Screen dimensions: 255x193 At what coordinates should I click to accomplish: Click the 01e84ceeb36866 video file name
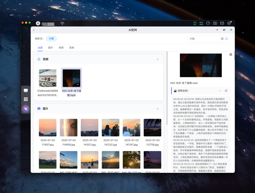[48, 93]
